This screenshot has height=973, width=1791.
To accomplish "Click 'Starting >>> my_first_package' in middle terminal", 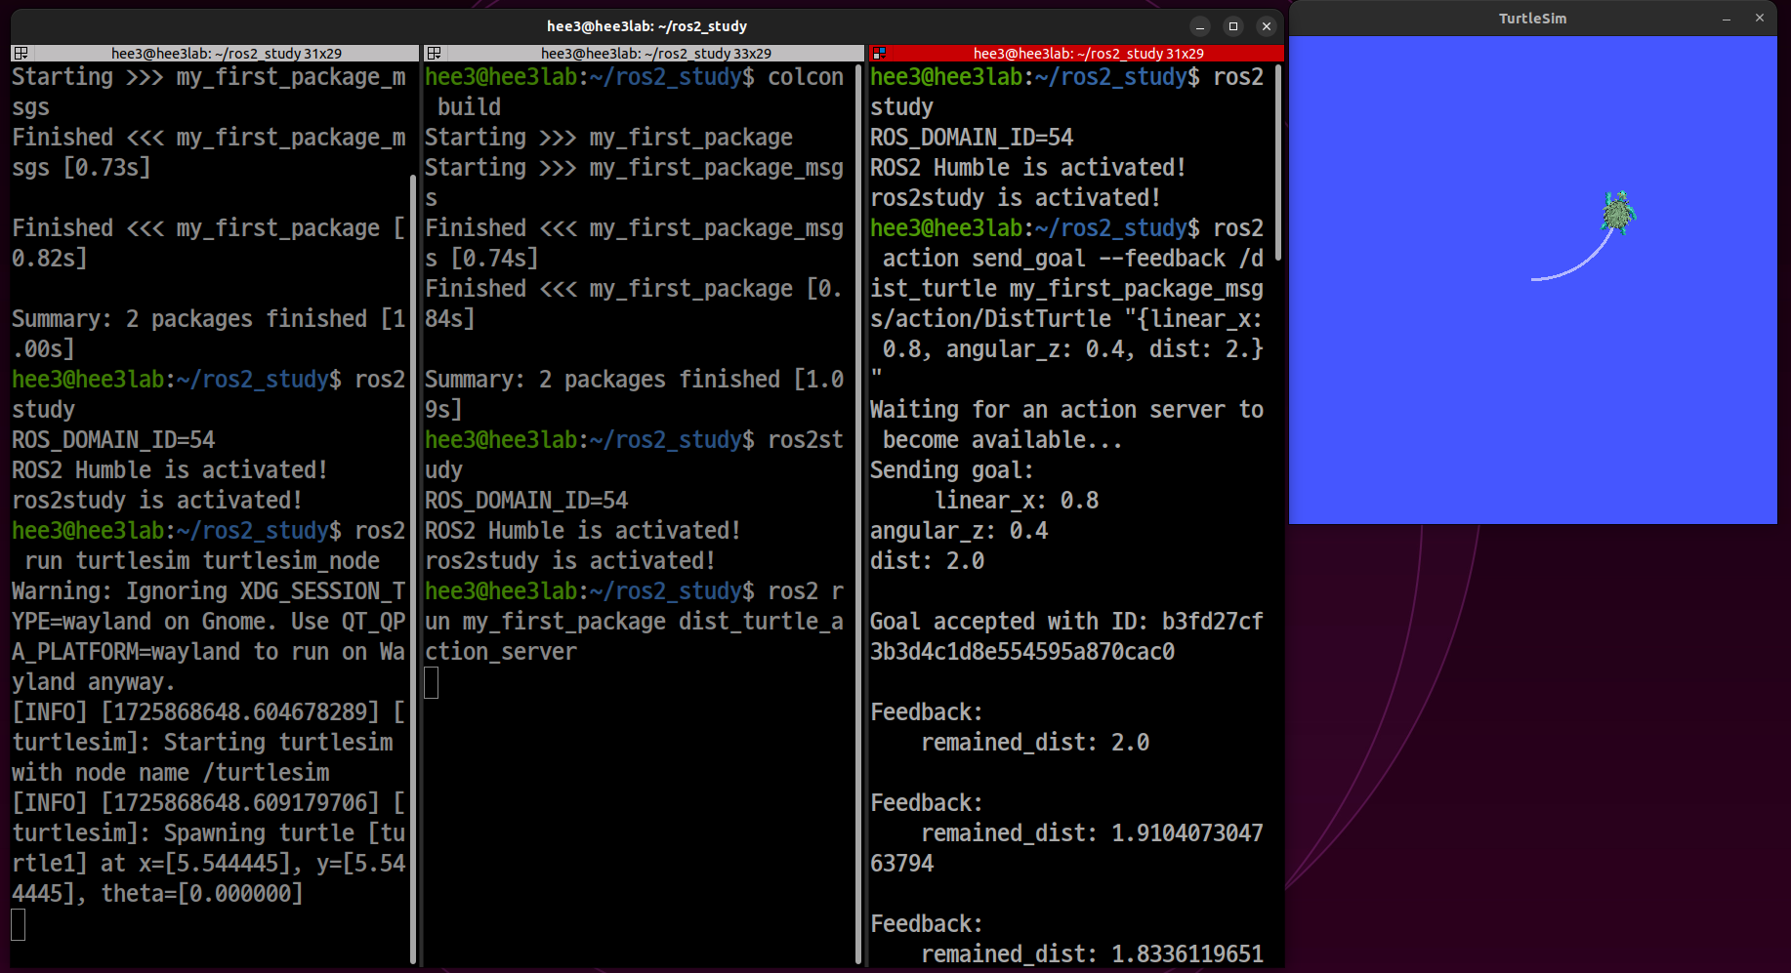I will coord(608,138).
